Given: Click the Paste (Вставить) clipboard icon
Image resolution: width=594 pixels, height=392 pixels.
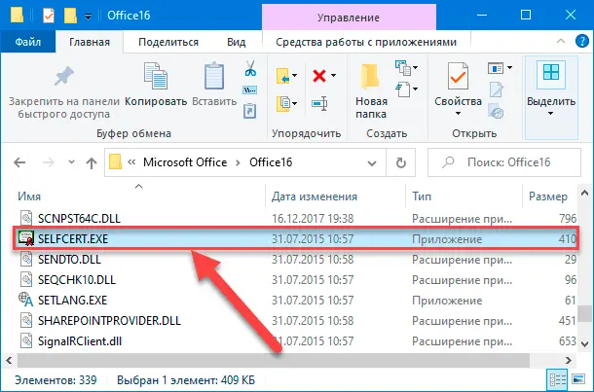Looking at the screenshot, I should click(x=214, y=86).
